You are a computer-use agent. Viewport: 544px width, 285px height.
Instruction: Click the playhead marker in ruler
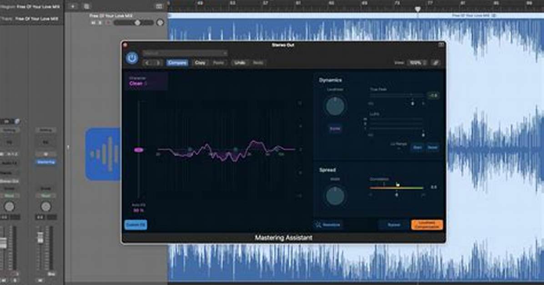[418, 10]
